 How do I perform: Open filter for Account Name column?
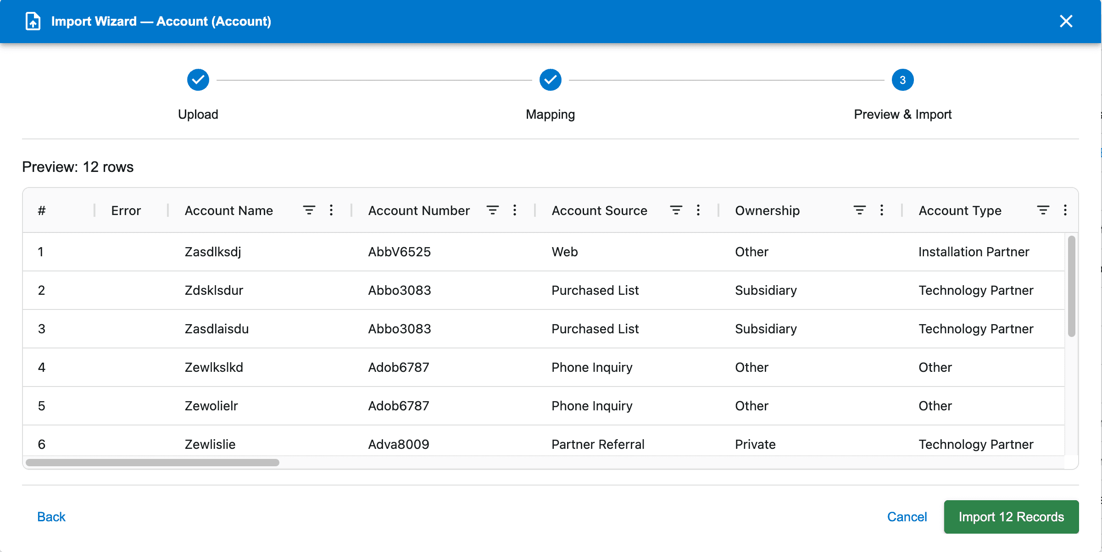click(309, 210)
